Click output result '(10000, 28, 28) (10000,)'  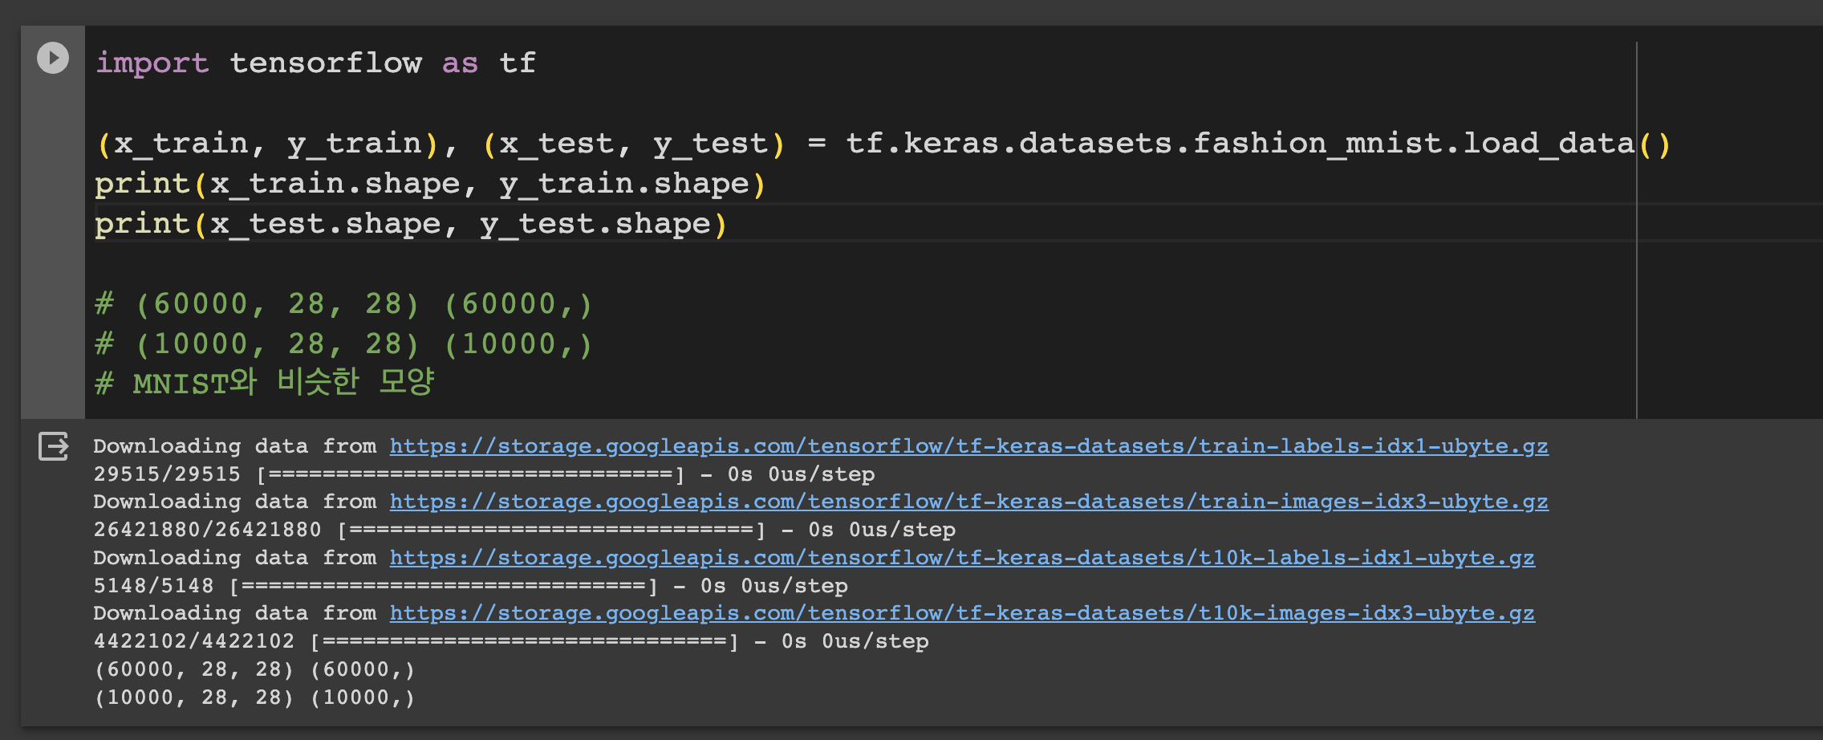tap(254, 697)
